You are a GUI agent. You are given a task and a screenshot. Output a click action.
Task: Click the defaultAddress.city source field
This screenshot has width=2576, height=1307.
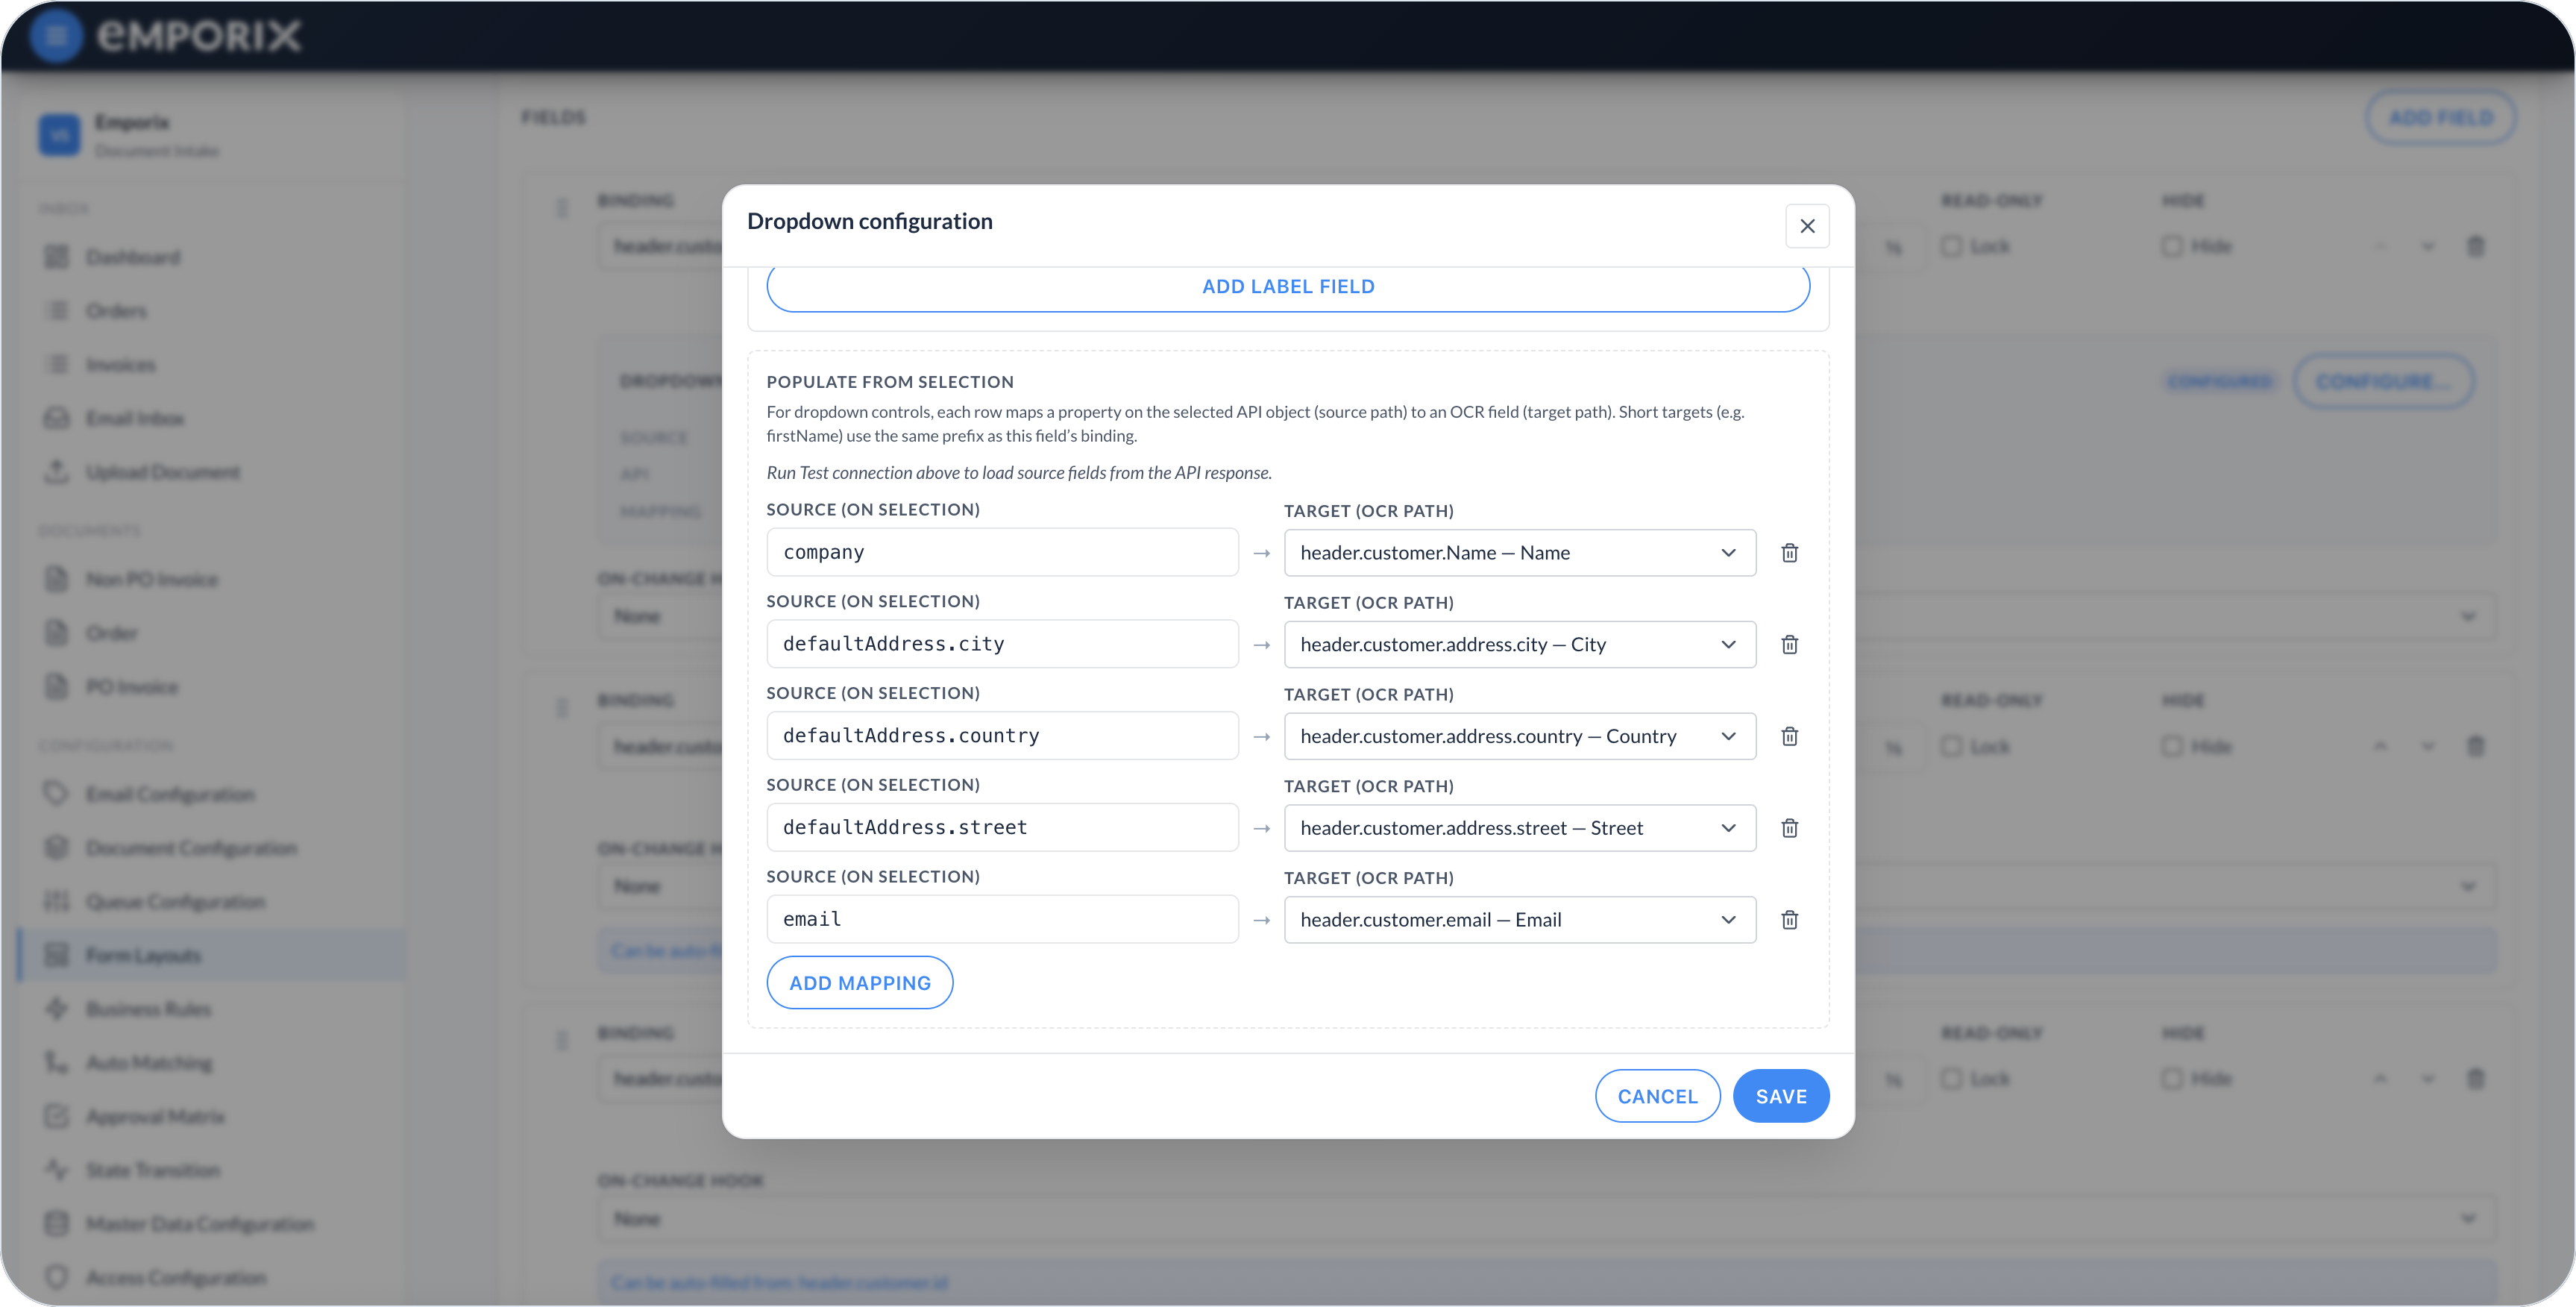[x=1002, y=644]
